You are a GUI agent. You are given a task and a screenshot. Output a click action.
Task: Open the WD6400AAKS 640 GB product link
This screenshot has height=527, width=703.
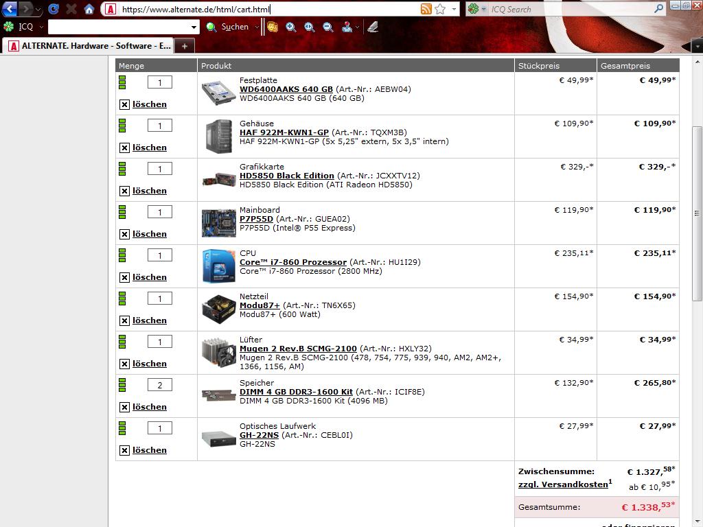click(286, 89)
